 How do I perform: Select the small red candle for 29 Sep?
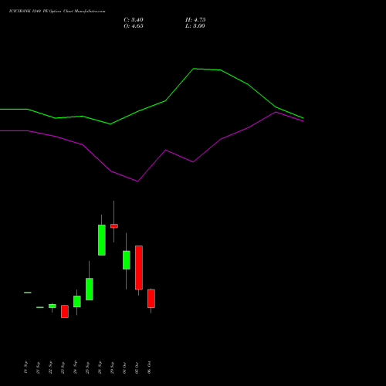coord(114,226)
